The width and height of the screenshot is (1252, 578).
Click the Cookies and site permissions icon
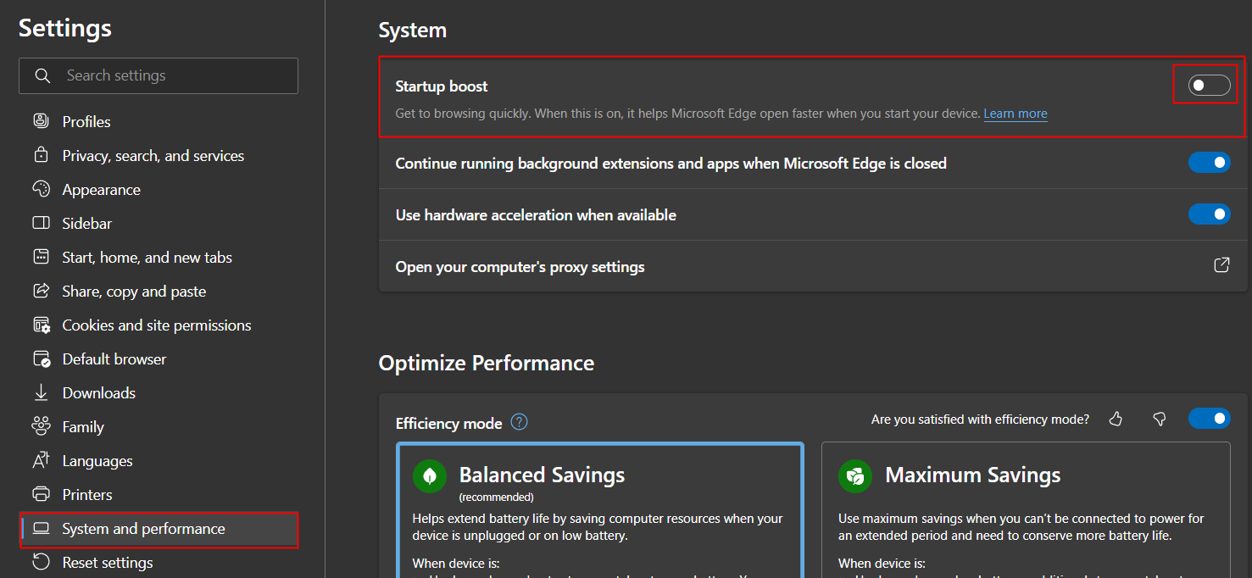(x=41, y=325)
